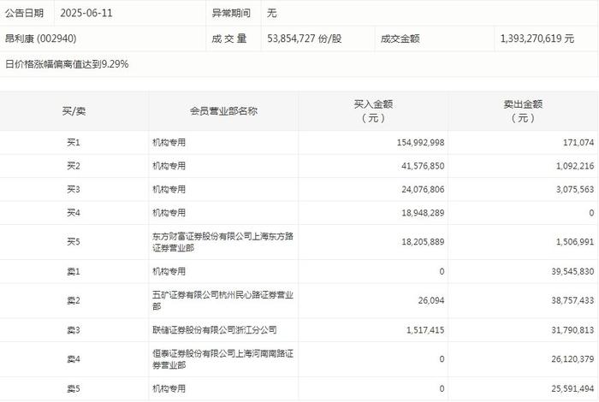The height and width of the screenshot is (402, 599).
Task: Select sell amount 1,092,216
Action: coord(575,166)
